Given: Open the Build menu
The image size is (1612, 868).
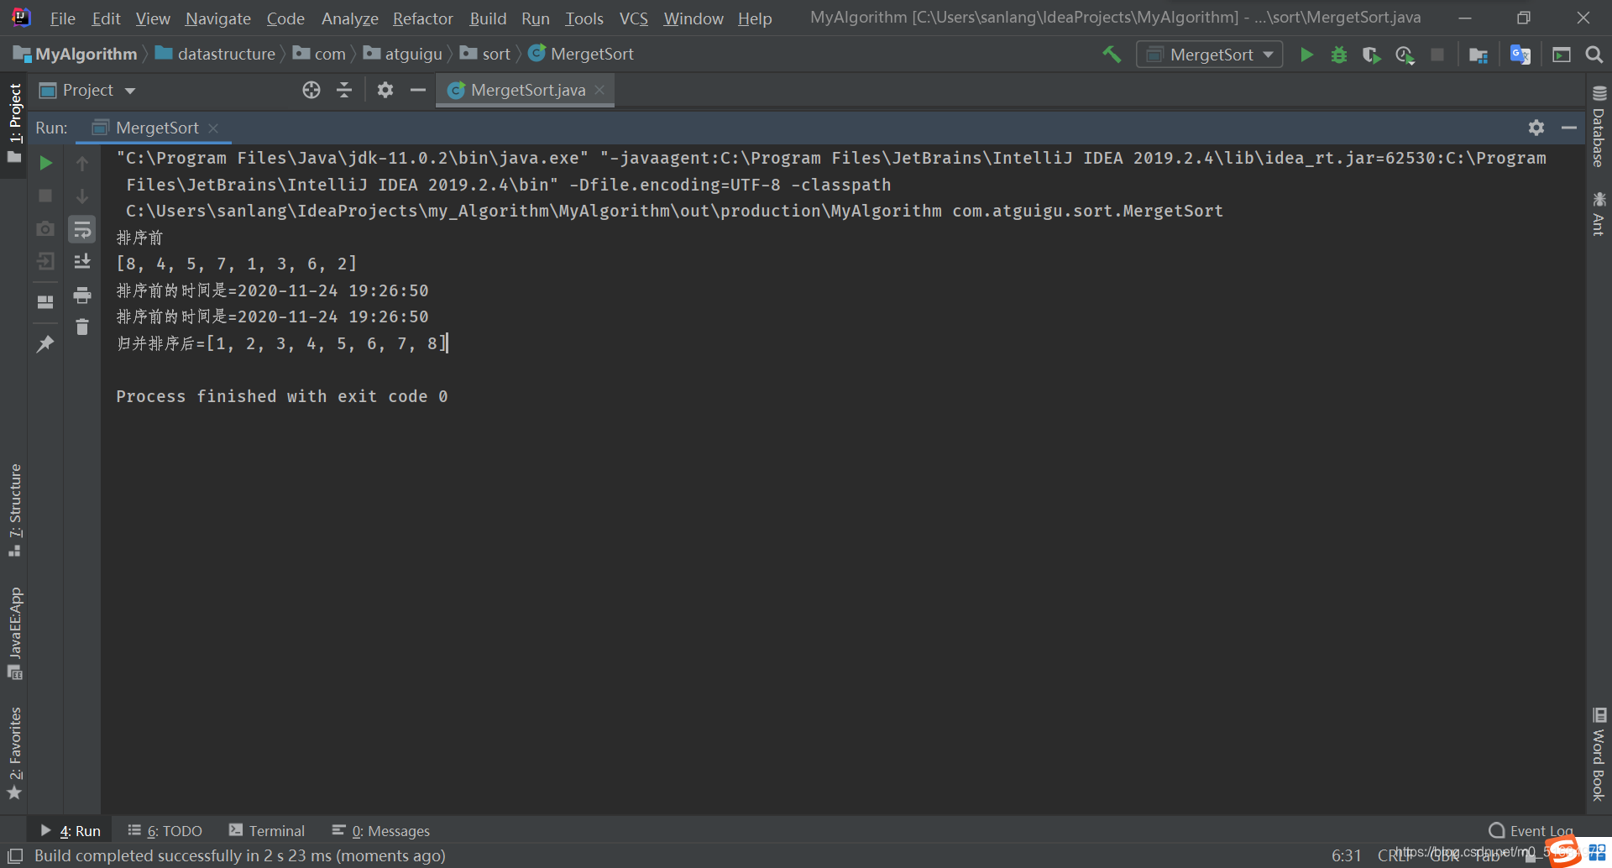Looking at the screenshot, I should [x=488, y=18].
